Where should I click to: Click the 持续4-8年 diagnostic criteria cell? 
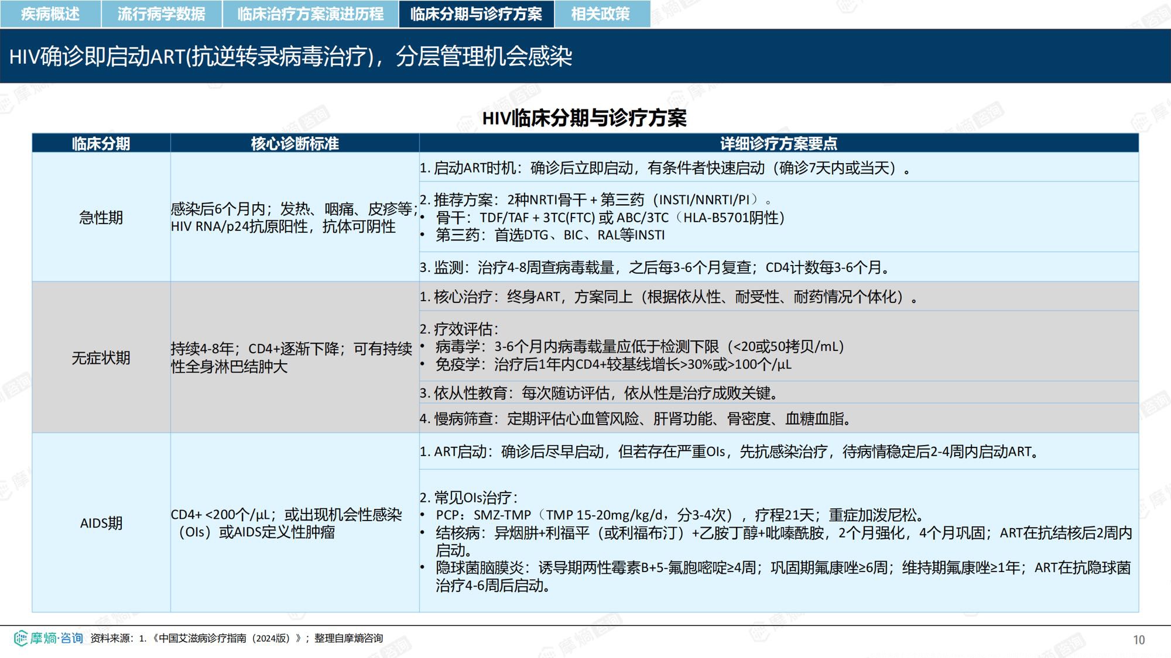(295, 357)
